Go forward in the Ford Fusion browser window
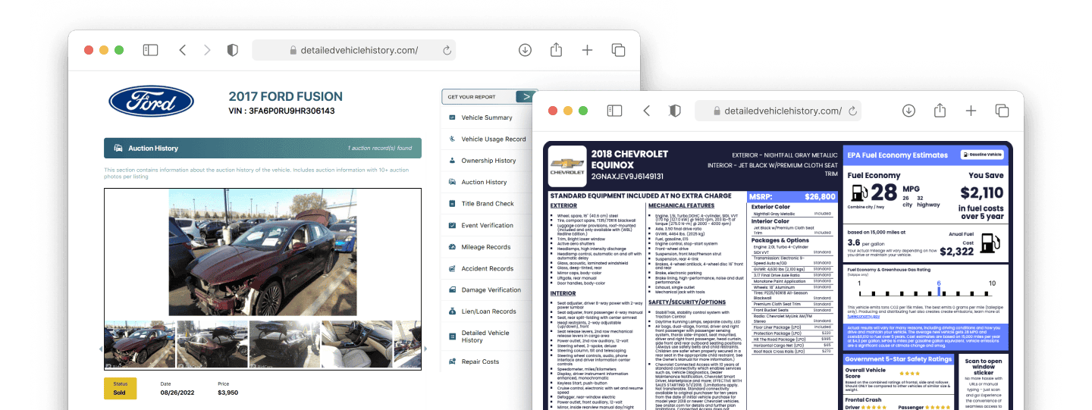The width and height of the screenshot is (1092, 410). tap(207, 50)
